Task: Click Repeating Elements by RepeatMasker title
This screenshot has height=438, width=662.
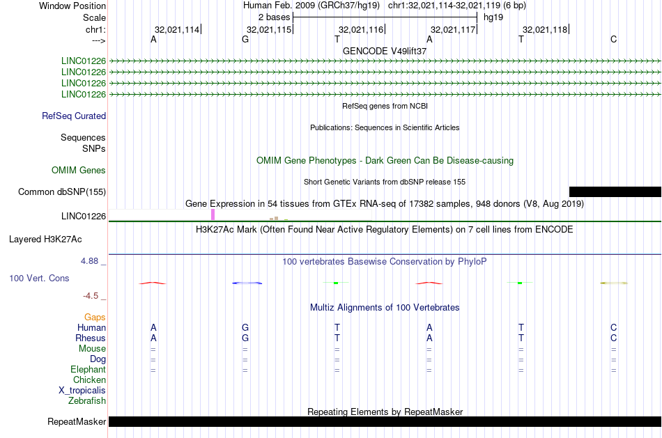Action: pos(385,412)
